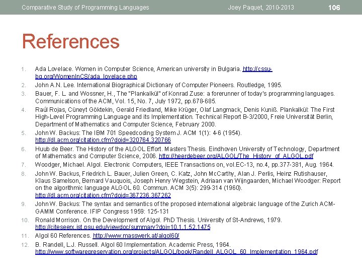Click the IBM 701 Speedcoding System reference text
This screenshot has height=272, width=362.
pos(138,133)
